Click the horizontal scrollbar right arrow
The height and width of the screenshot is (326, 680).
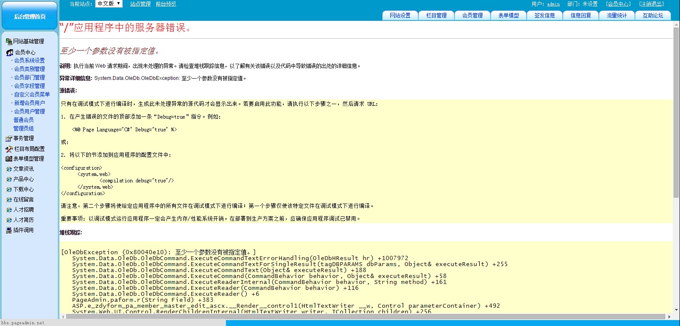point(669,317)
